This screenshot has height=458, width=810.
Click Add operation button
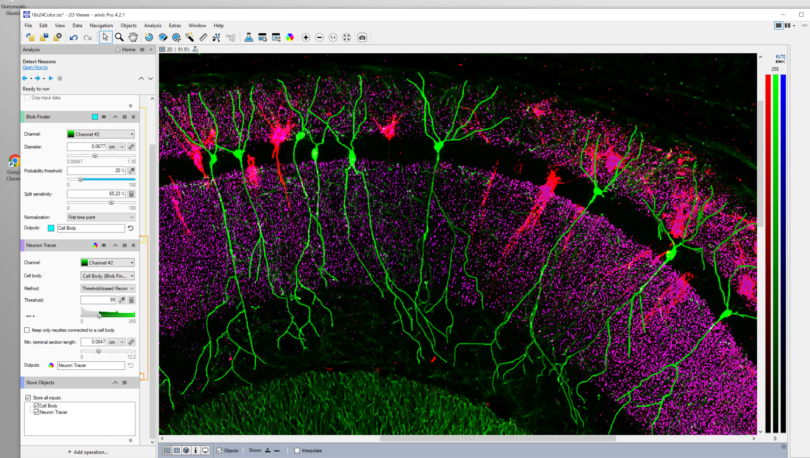[88, 452]
